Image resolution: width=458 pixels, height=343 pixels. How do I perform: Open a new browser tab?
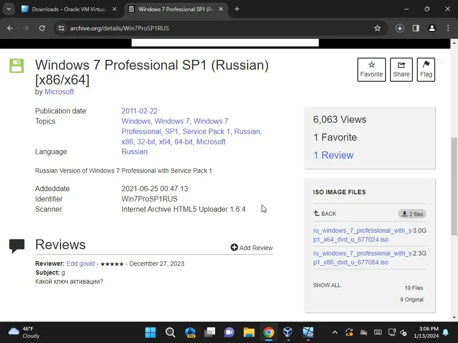(237, 9)
